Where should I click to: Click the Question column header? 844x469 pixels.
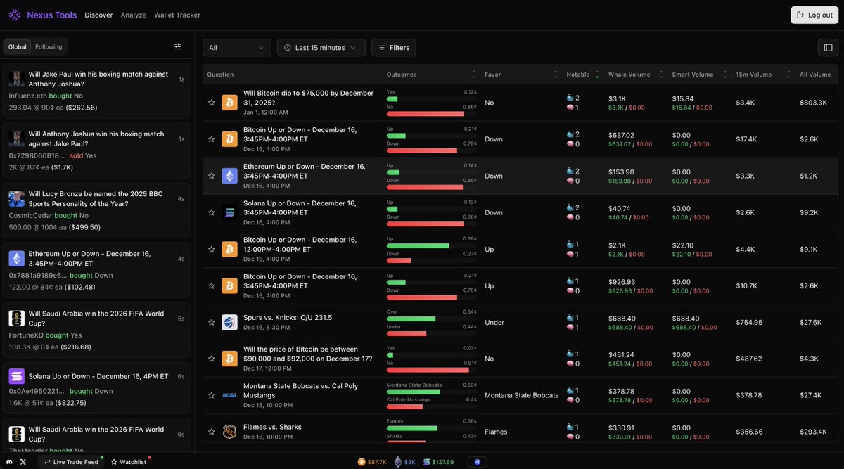point(220,75)
